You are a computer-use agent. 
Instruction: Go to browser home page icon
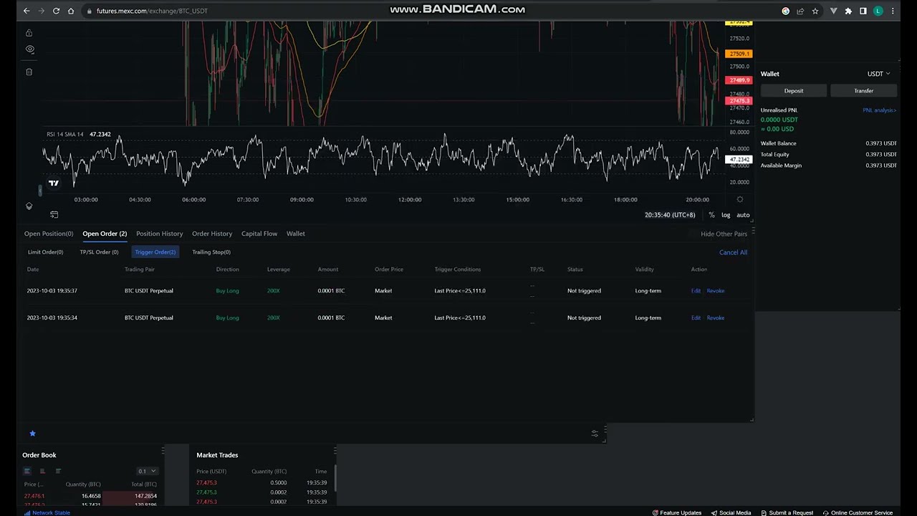pos(71,11)
